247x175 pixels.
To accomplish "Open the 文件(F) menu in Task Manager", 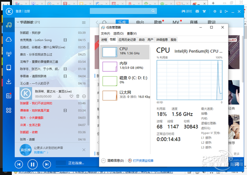I will 105,33.
